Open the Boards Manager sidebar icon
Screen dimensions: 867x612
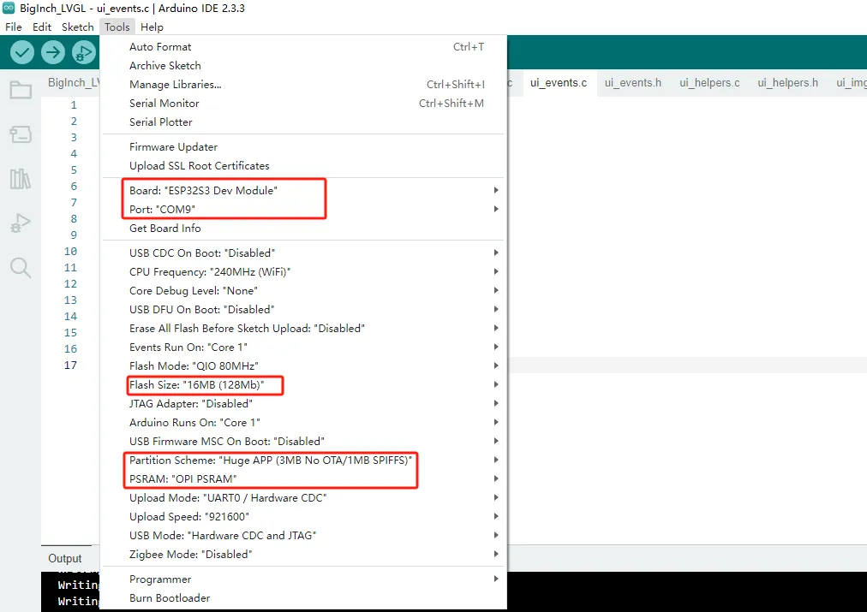click(x=21, y=134)
